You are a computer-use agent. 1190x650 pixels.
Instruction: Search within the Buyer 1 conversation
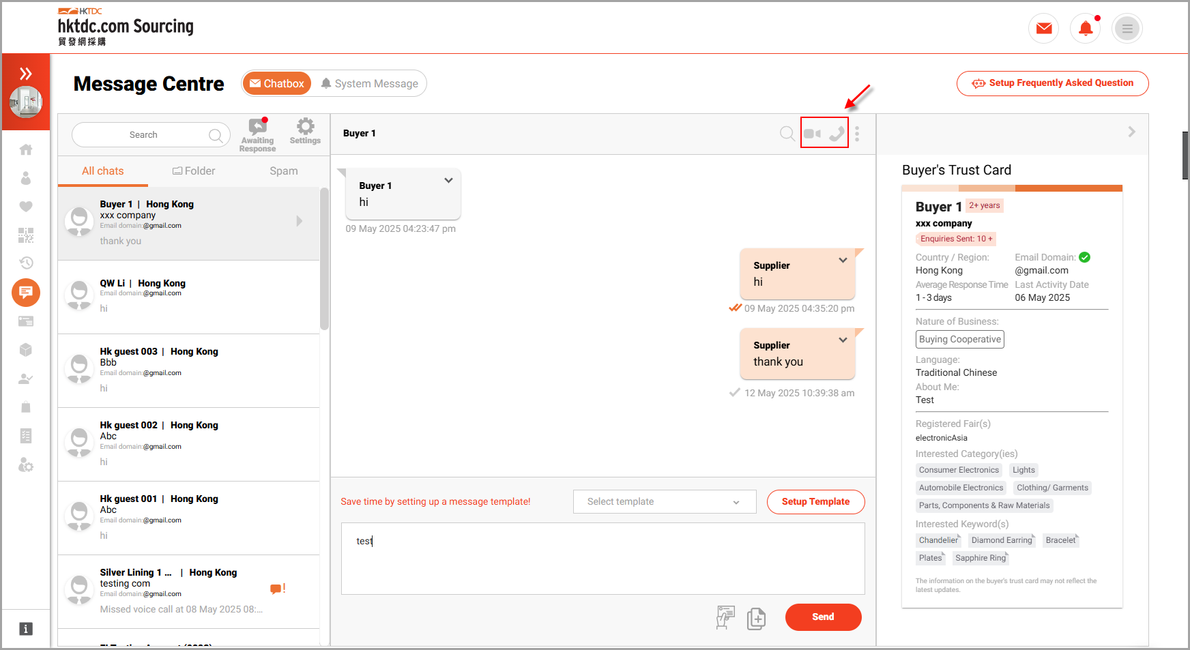(787, 134)
